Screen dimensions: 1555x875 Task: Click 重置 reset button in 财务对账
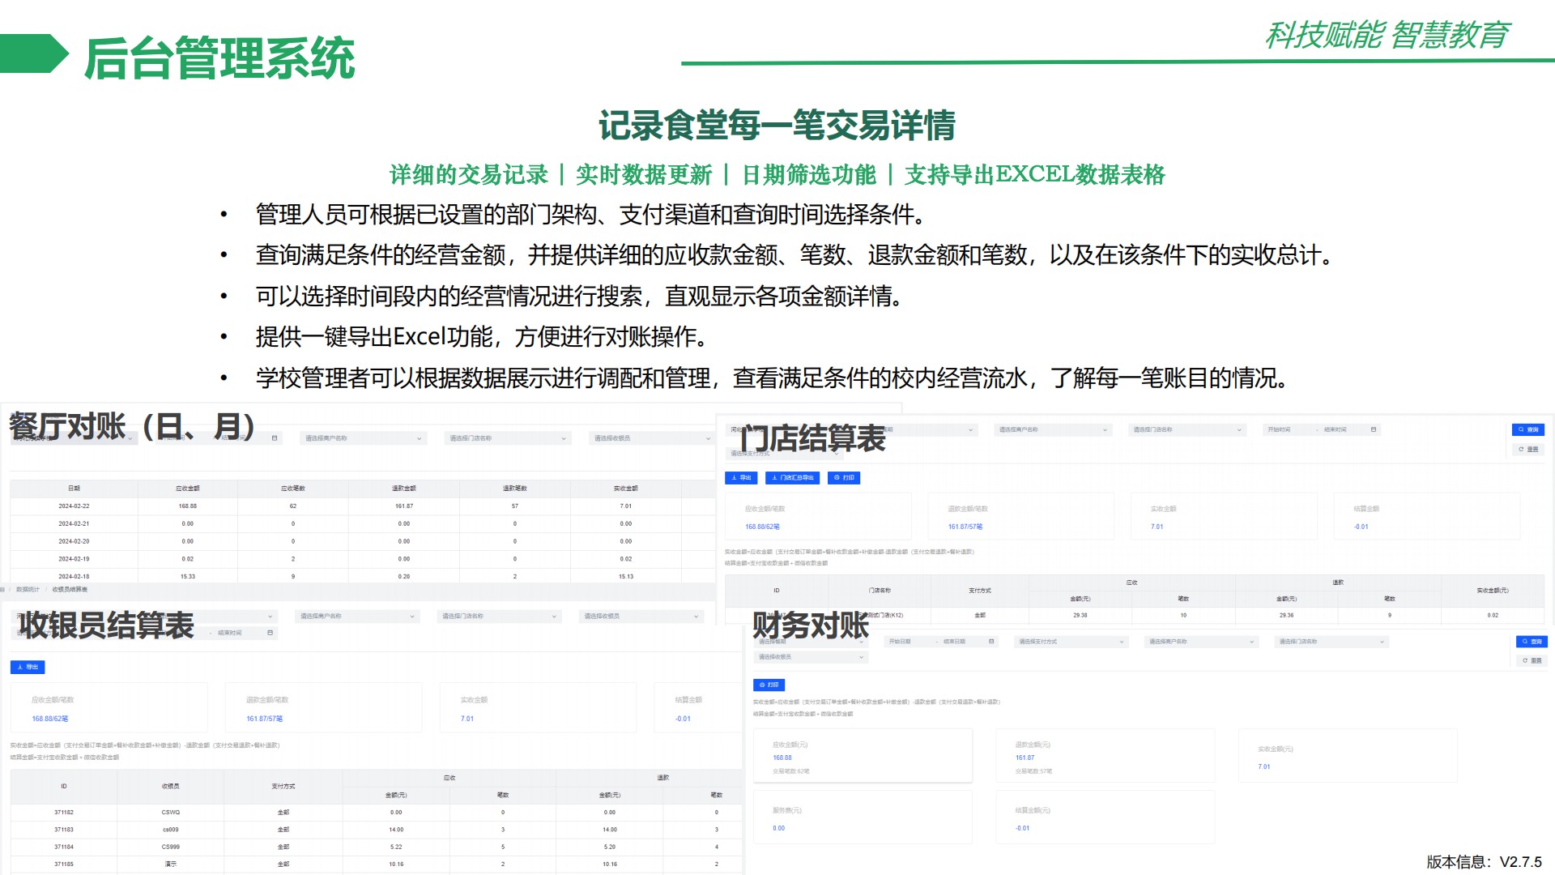point(1531,660)
